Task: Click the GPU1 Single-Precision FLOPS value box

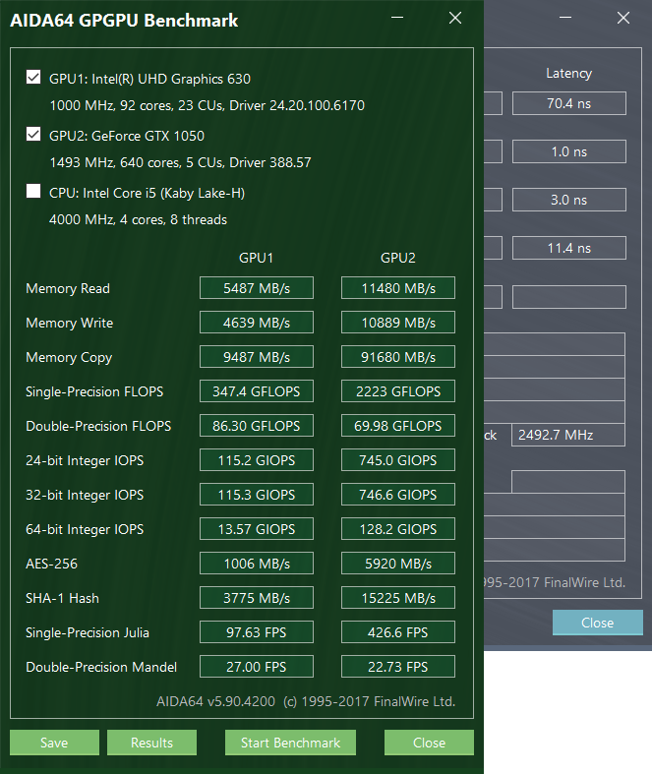Action: [256, 391]
